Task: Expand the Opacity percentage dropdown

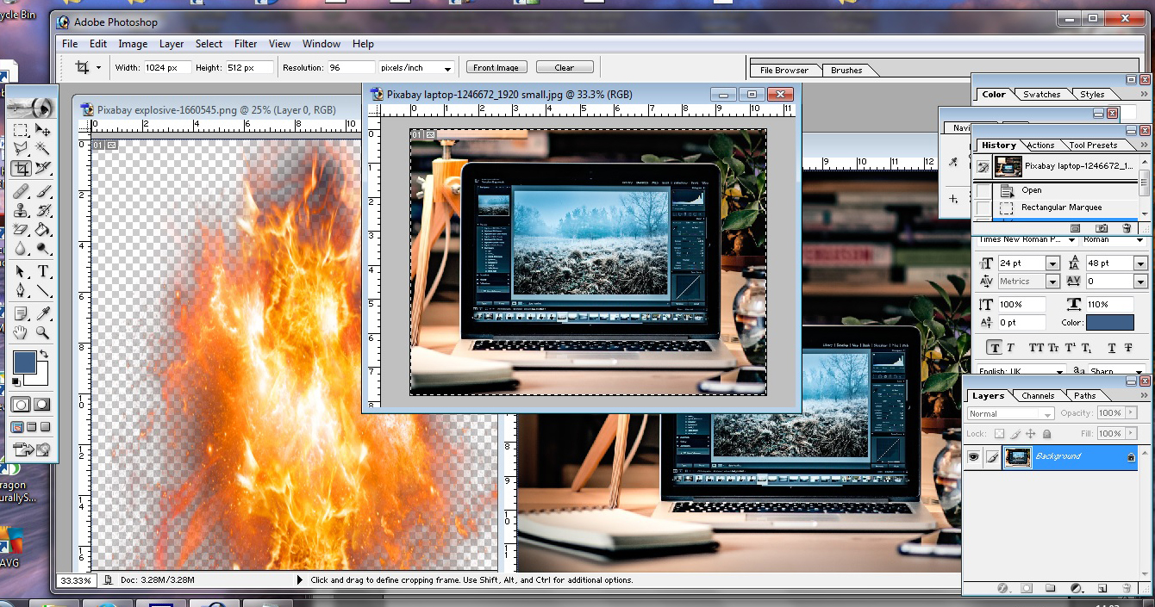Action: [1131, 412]
